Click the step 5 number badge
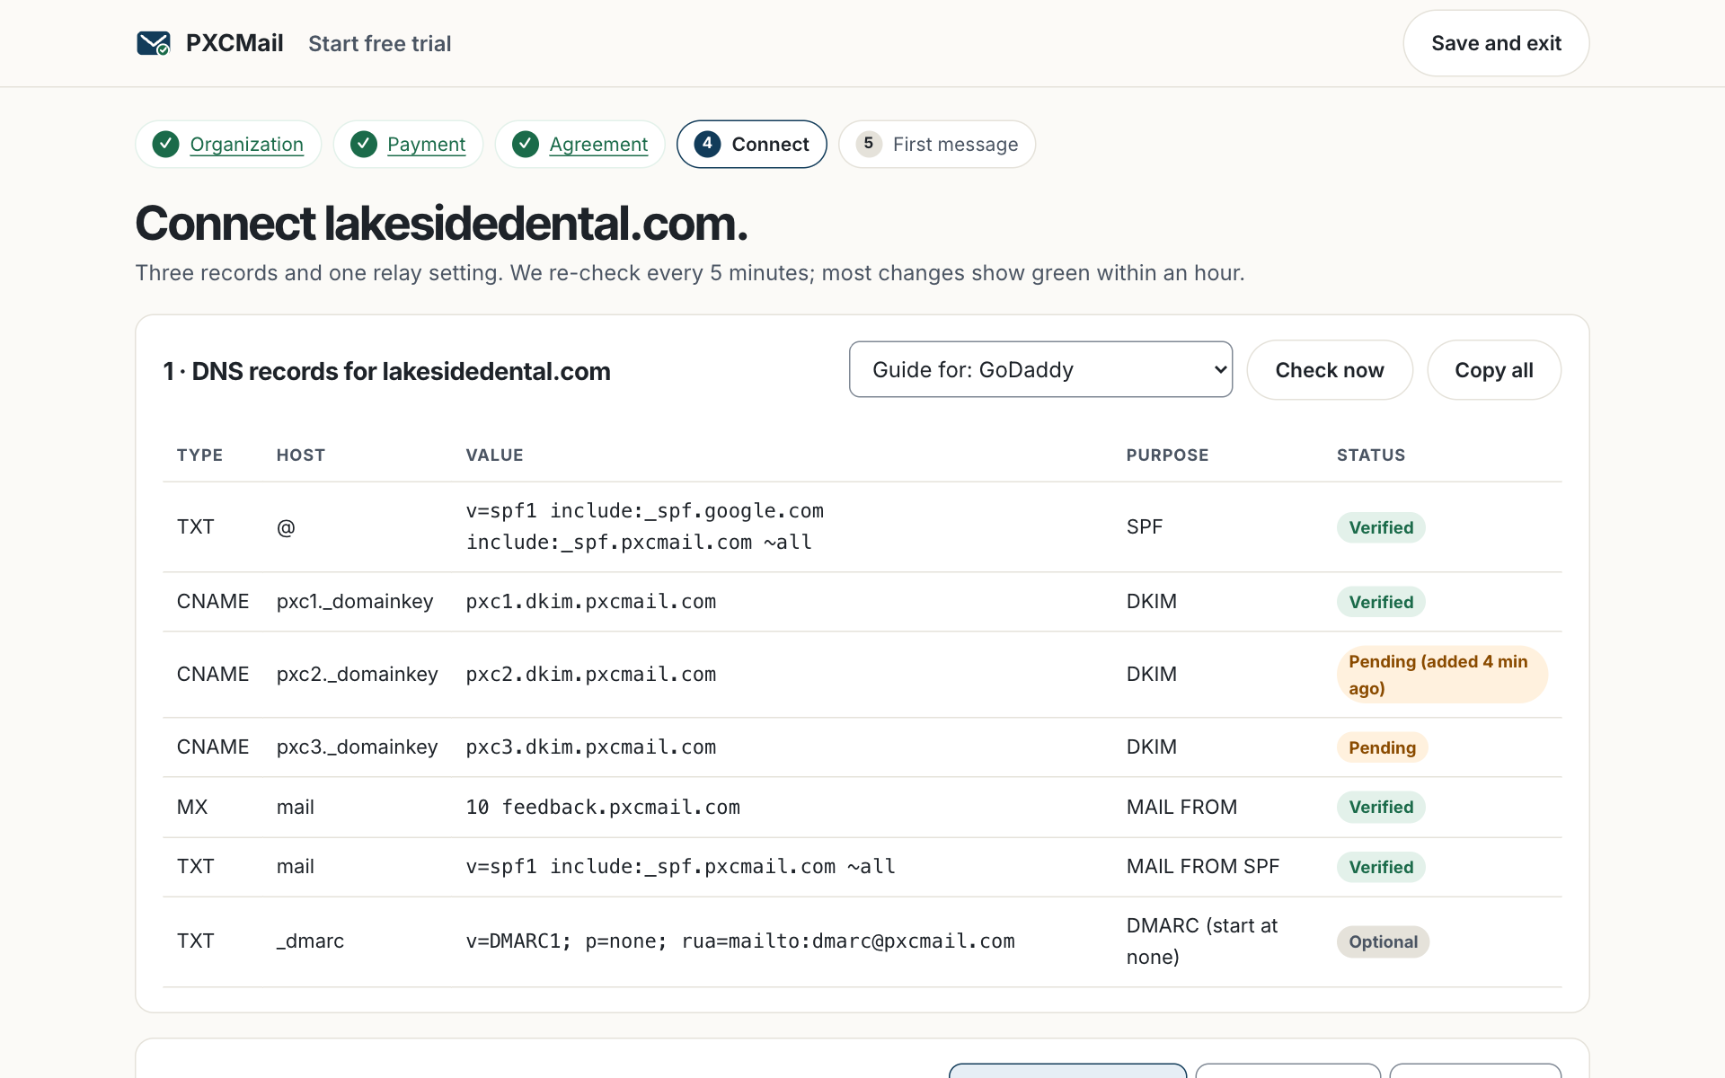Viewport: 1725px width, 1078px height. 869,144
